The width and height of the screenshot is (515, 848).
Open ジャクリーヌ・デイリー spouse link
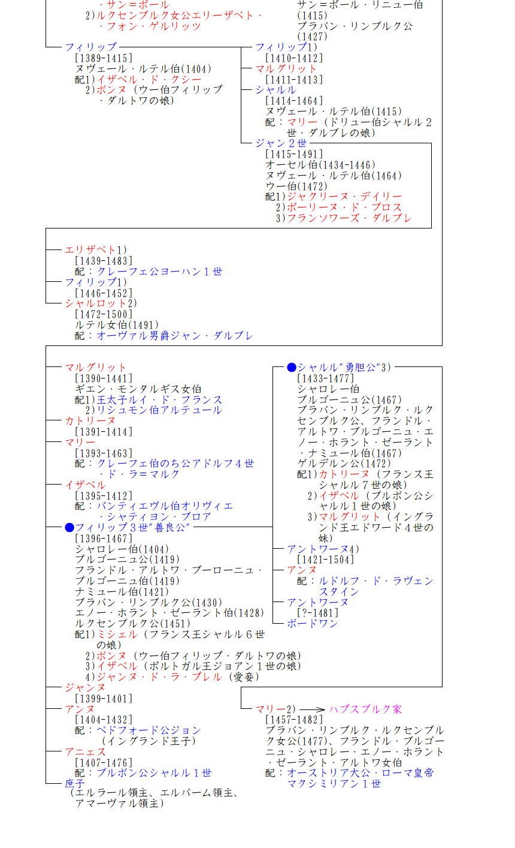344,197
